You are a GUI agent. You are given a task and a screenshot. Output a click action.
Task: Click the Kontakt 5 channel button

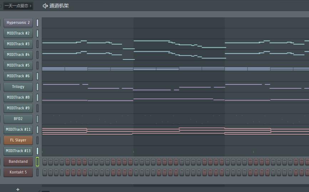[x=18, y=172]
